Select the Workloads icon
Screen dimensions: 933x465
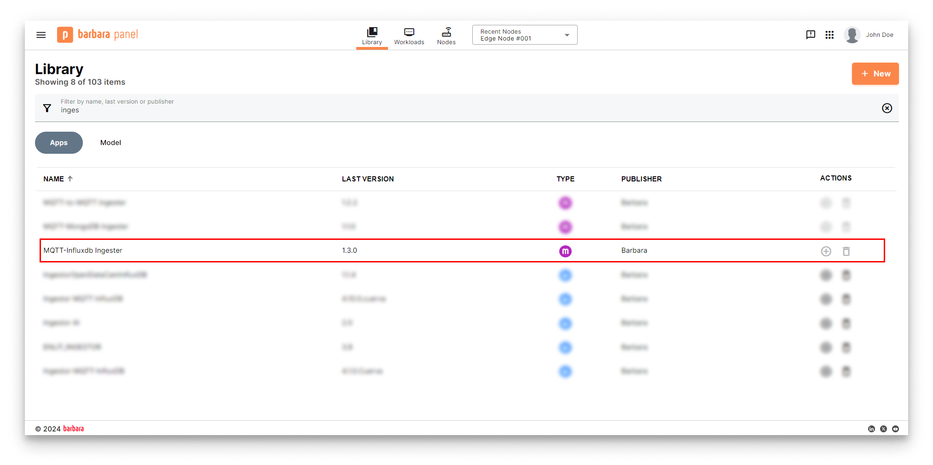click(x=409, y=32)
